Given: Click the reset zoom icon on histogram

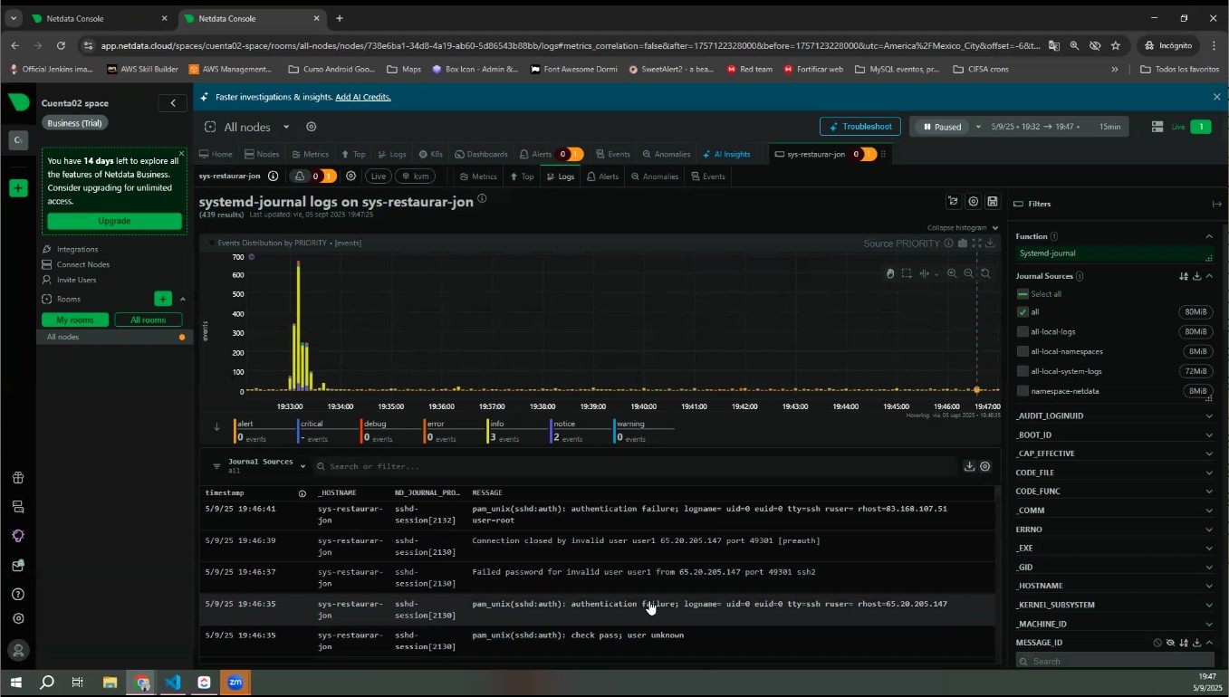Looking at the screenshot, I should [x=985, y=273].
